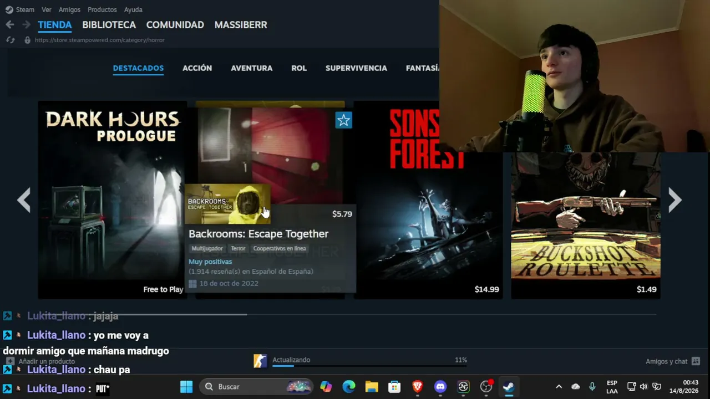
Task: Switch to the BIBLIOTECA tab
Action: tap(109, 25)
